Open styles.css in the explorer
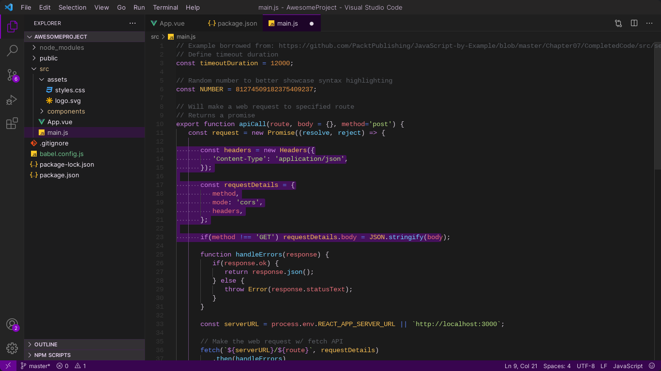This screenshot has height=371, width=661. pos(70,90)
